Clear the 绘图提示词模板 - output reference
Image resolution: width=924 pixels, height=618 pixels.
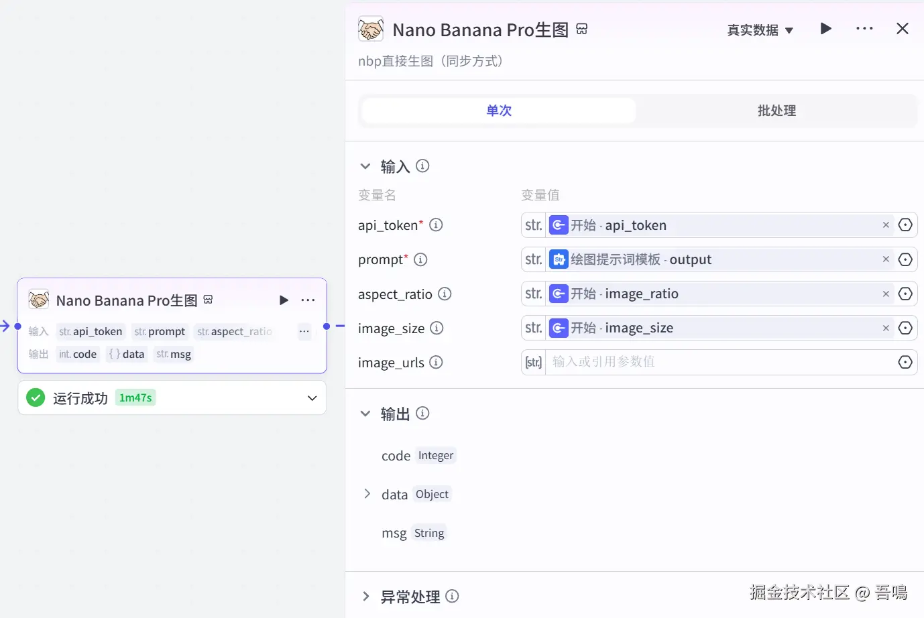pos(886,259)
